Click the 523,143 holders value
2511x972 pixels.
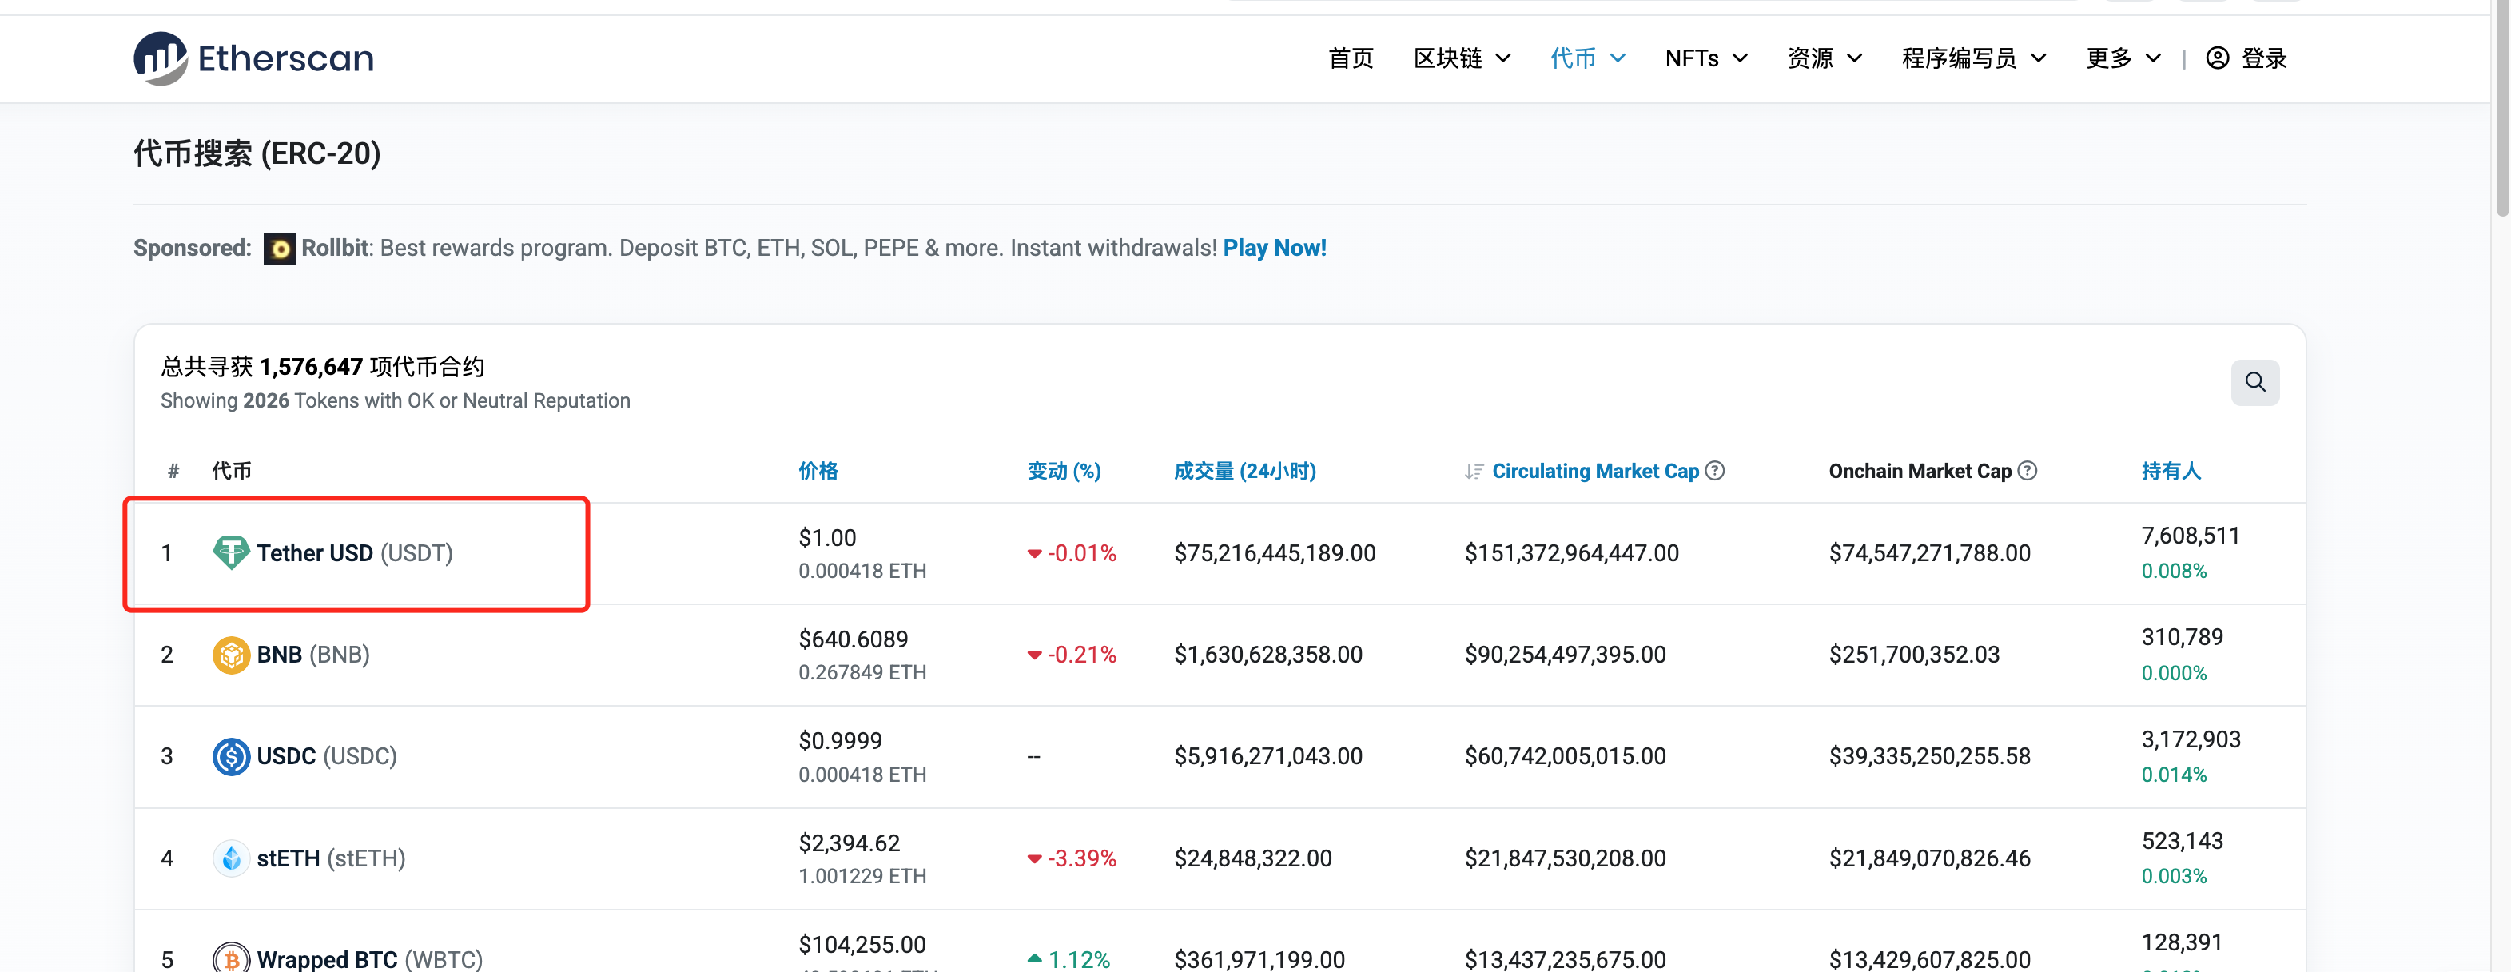tap(2182, 840)
